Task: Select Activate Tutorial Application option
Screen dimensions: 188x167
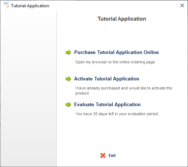Action: [107, 79]
